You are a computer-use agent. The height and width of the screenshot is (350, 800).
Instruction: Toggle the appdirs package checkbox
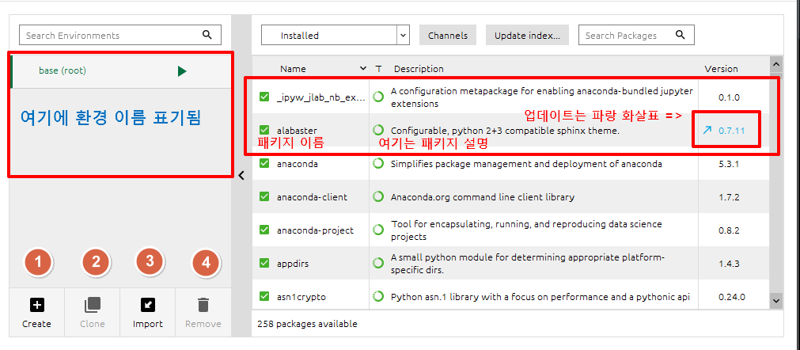coord(264,263)
